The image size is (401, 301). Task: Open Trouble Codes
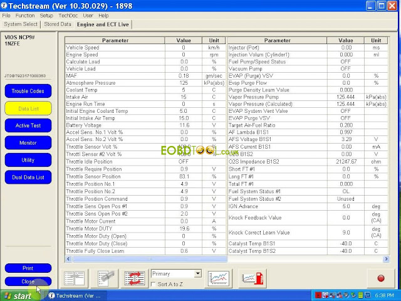[28, 91]
